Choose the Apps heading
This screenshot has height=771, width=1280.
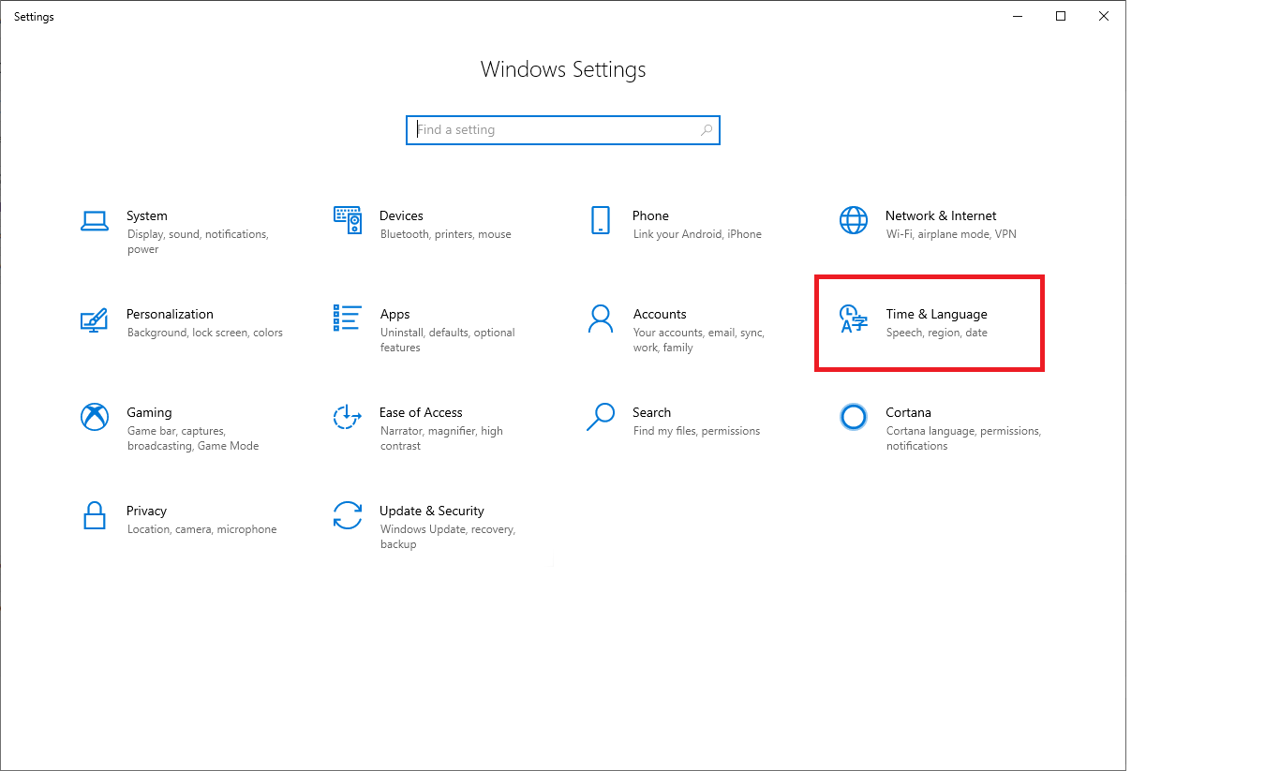394,314
